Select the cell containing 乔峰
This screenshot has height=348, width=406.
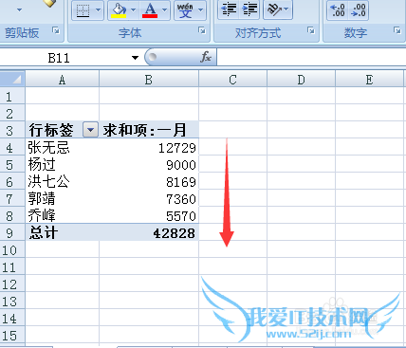pos(62,215)
